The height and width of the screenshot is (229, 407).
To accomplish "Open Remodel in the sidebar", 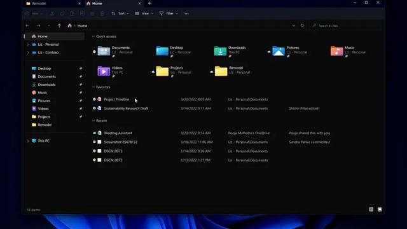I will tap(45, 125).
